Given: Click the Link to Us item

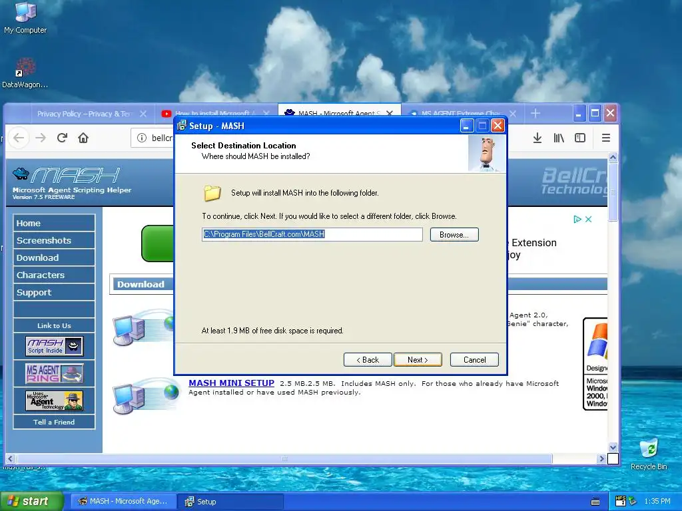Looking at the screenshot, I should click(x=54, y=325).
